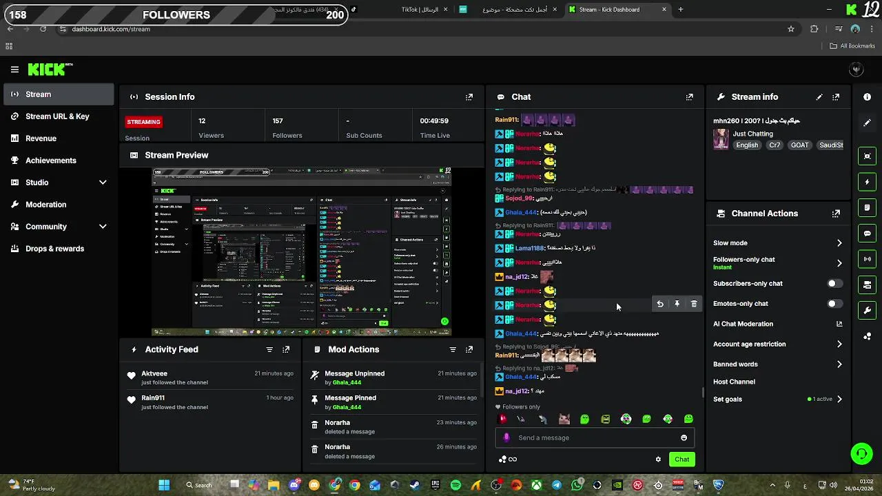Image resolution: width=882 pixels, height=496 pixels.
Task: Pop out the Session Info panel
Action: (469, 97)
